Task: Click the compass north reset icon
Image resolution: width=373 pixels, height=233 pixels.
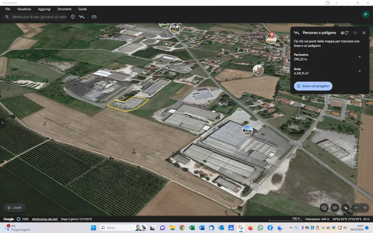Action: point(345,208)
